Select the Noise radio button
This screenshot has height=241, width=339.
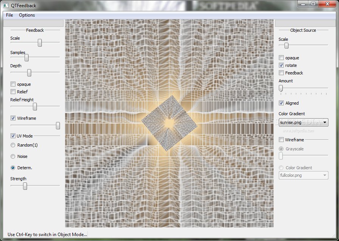pos(13,156)
